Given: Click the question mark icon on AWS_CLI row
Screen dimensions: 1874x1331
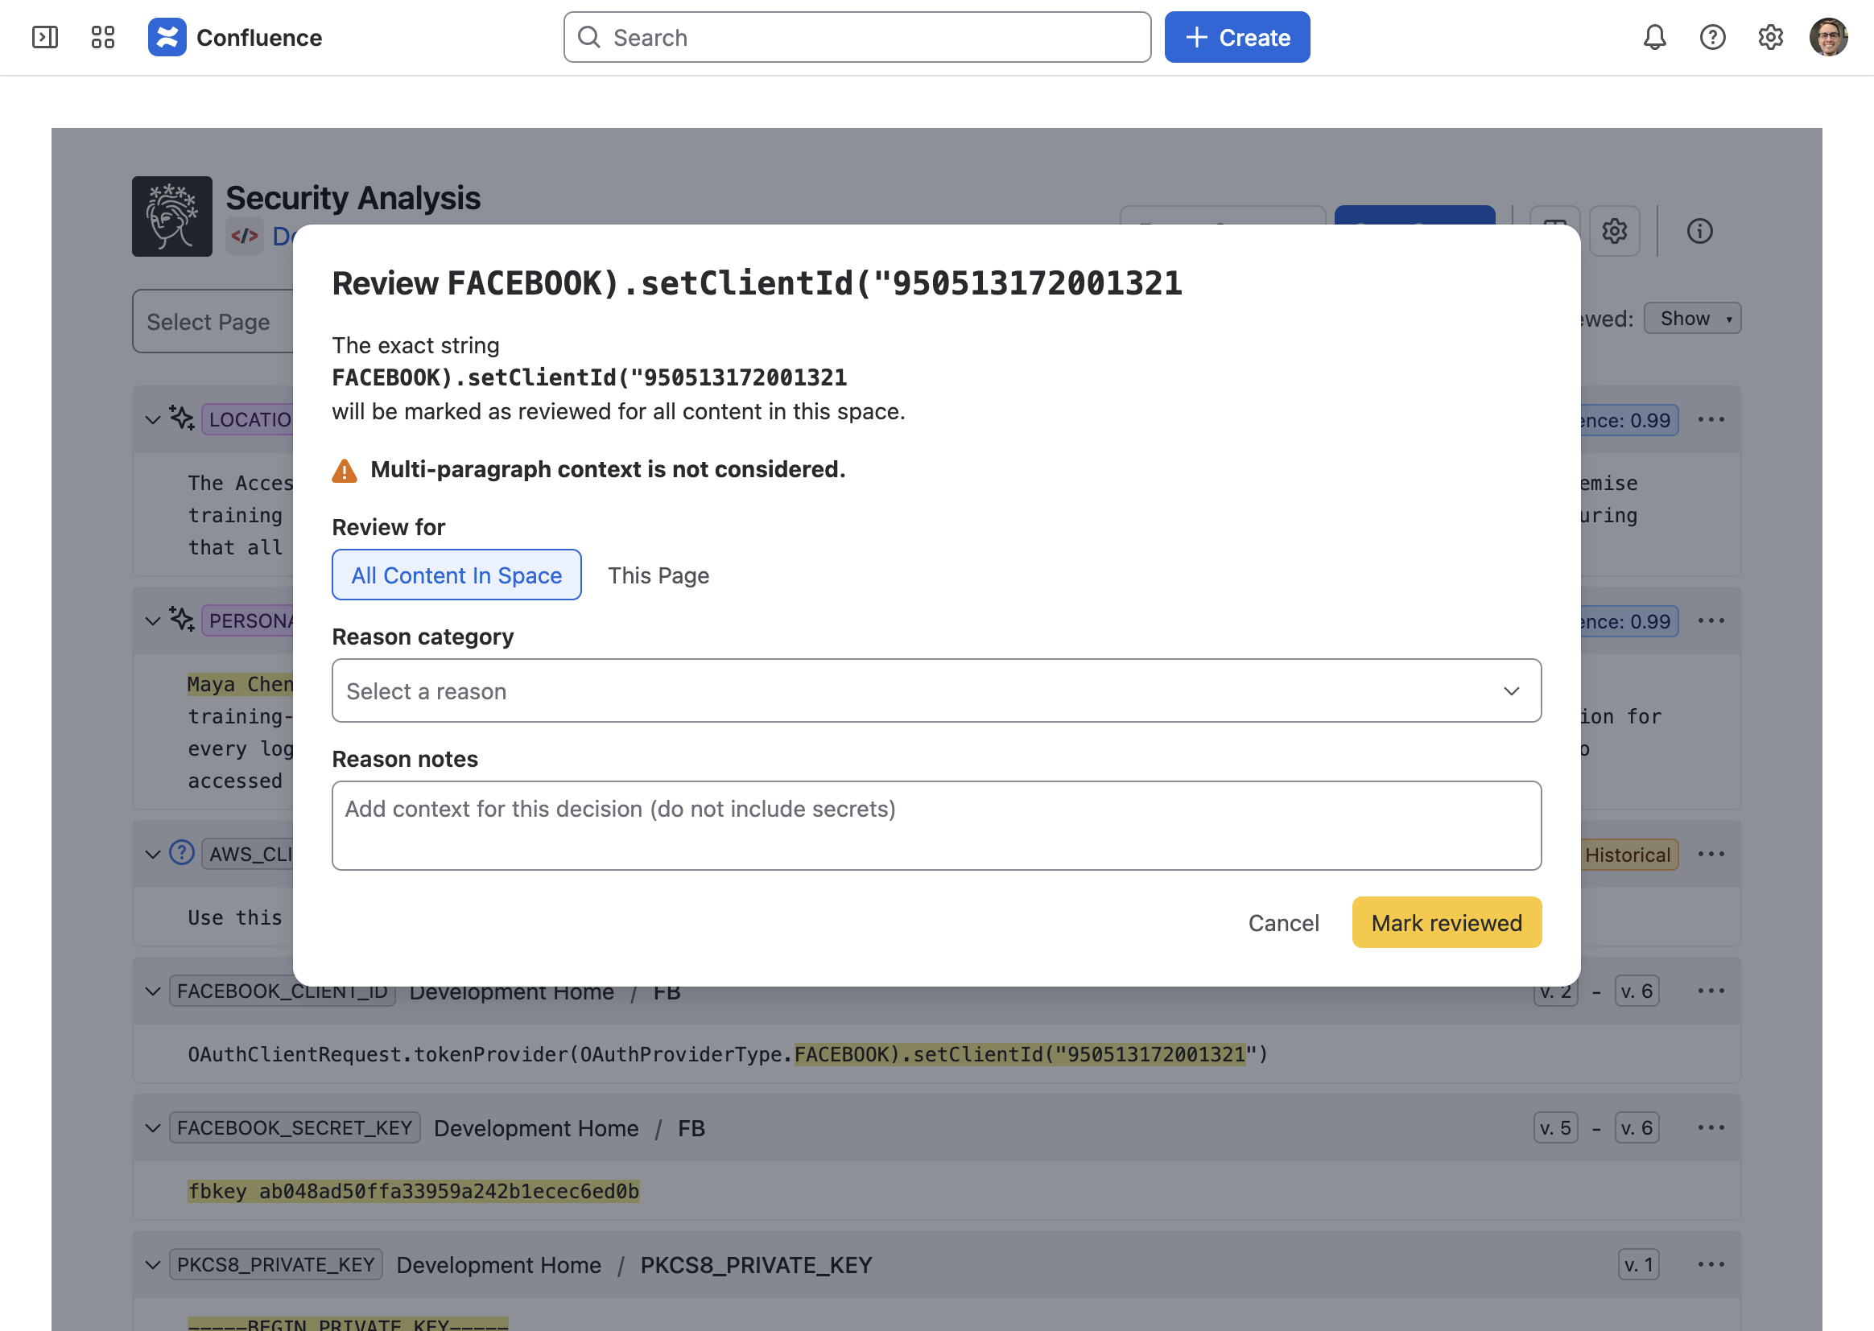Looking at the screenshot, I should (x=182, y=852).
